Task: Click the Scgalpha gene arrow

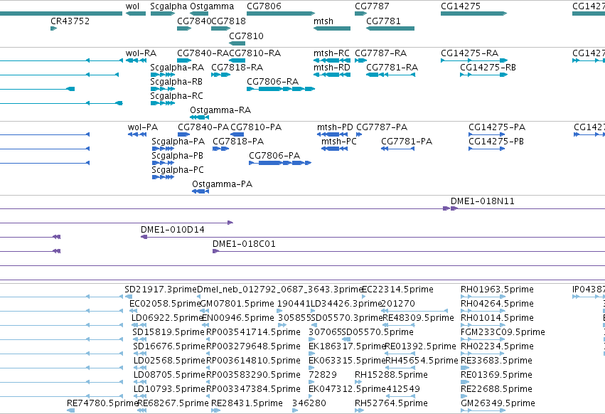Action: [163, 14]
